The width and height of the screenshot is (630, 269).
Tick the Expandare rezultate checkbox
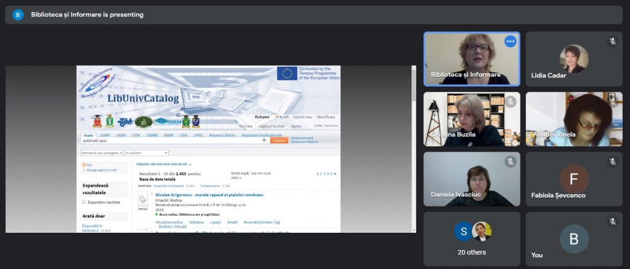point(84,202)
